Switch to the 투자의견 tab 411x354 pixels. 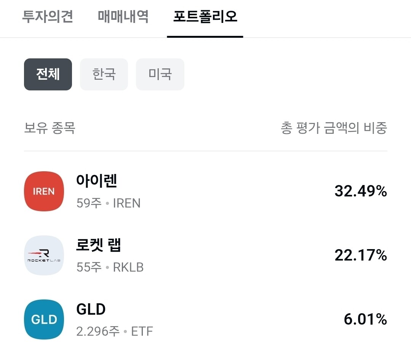[x=48, y=16]
